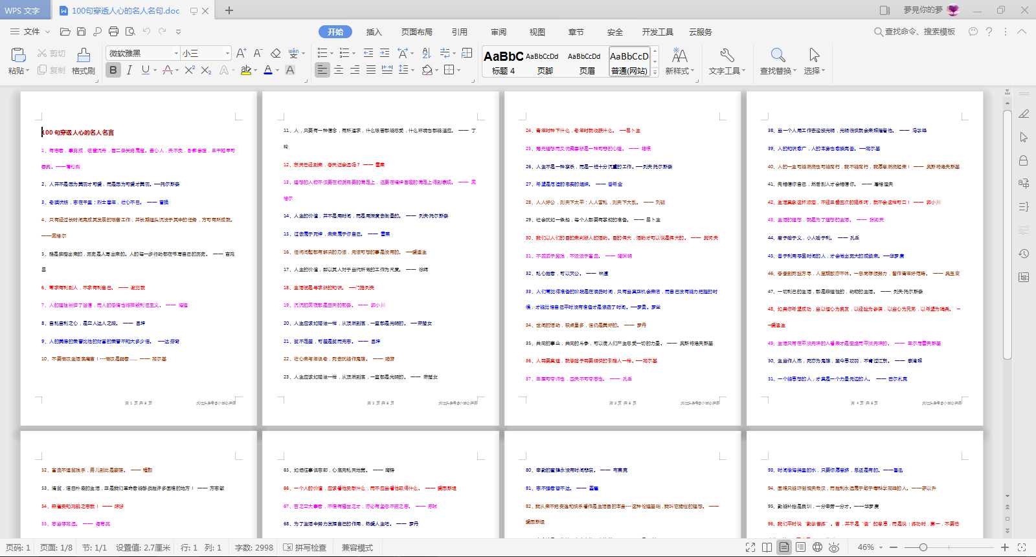Collapse the ribbon with the chevron
1036x557 pixels.
click(1022, 31)
